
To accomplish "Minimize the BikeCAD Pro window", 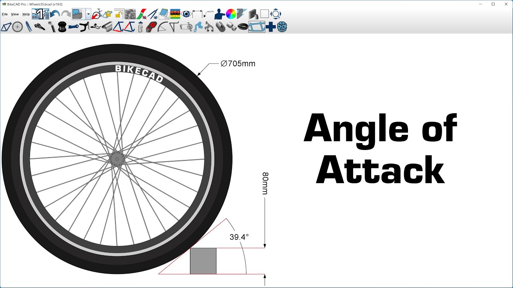I will coord(481,4).
